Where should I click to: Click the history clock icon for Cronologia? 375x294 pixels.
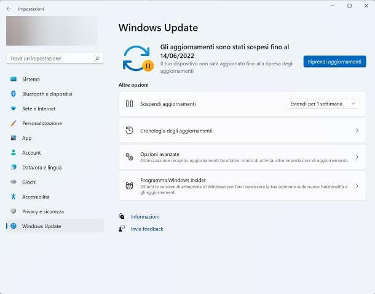click(129, 131)
